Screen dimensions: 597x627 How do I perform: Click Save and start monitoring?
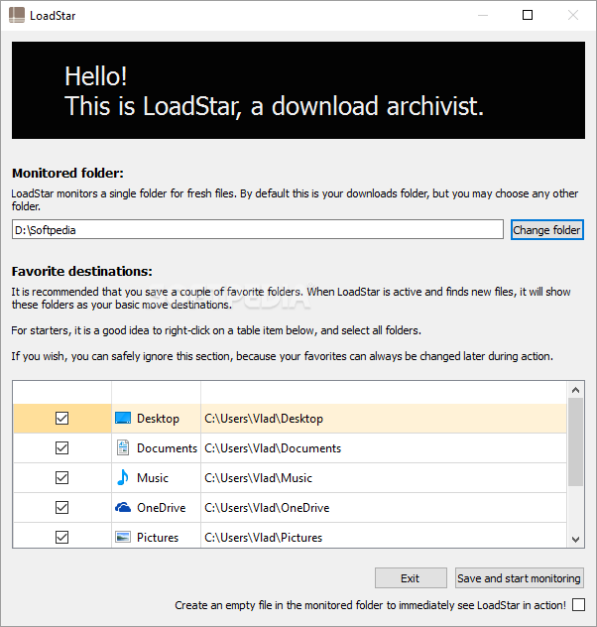520,578
